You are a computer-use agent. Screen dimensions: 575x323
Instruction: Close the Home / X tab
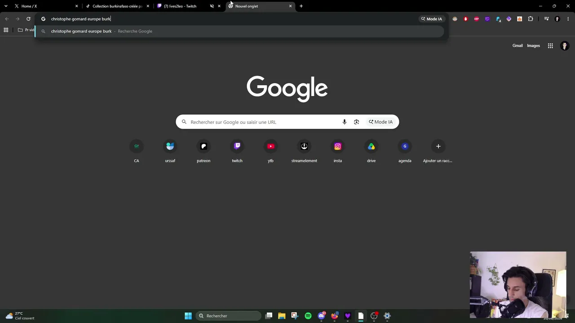[x=76, y=6]
